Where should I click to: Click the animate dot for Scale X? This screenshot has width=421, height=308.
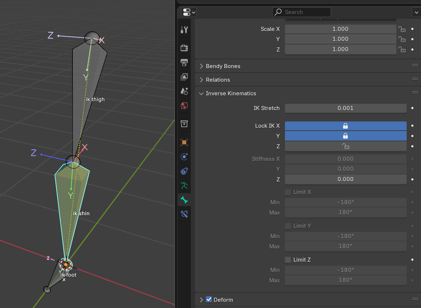(x=413, y=29)
